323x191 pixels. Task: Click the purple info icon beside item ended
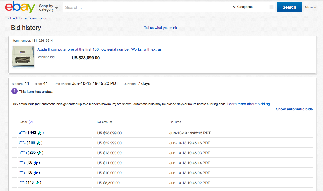coord(14,91)
